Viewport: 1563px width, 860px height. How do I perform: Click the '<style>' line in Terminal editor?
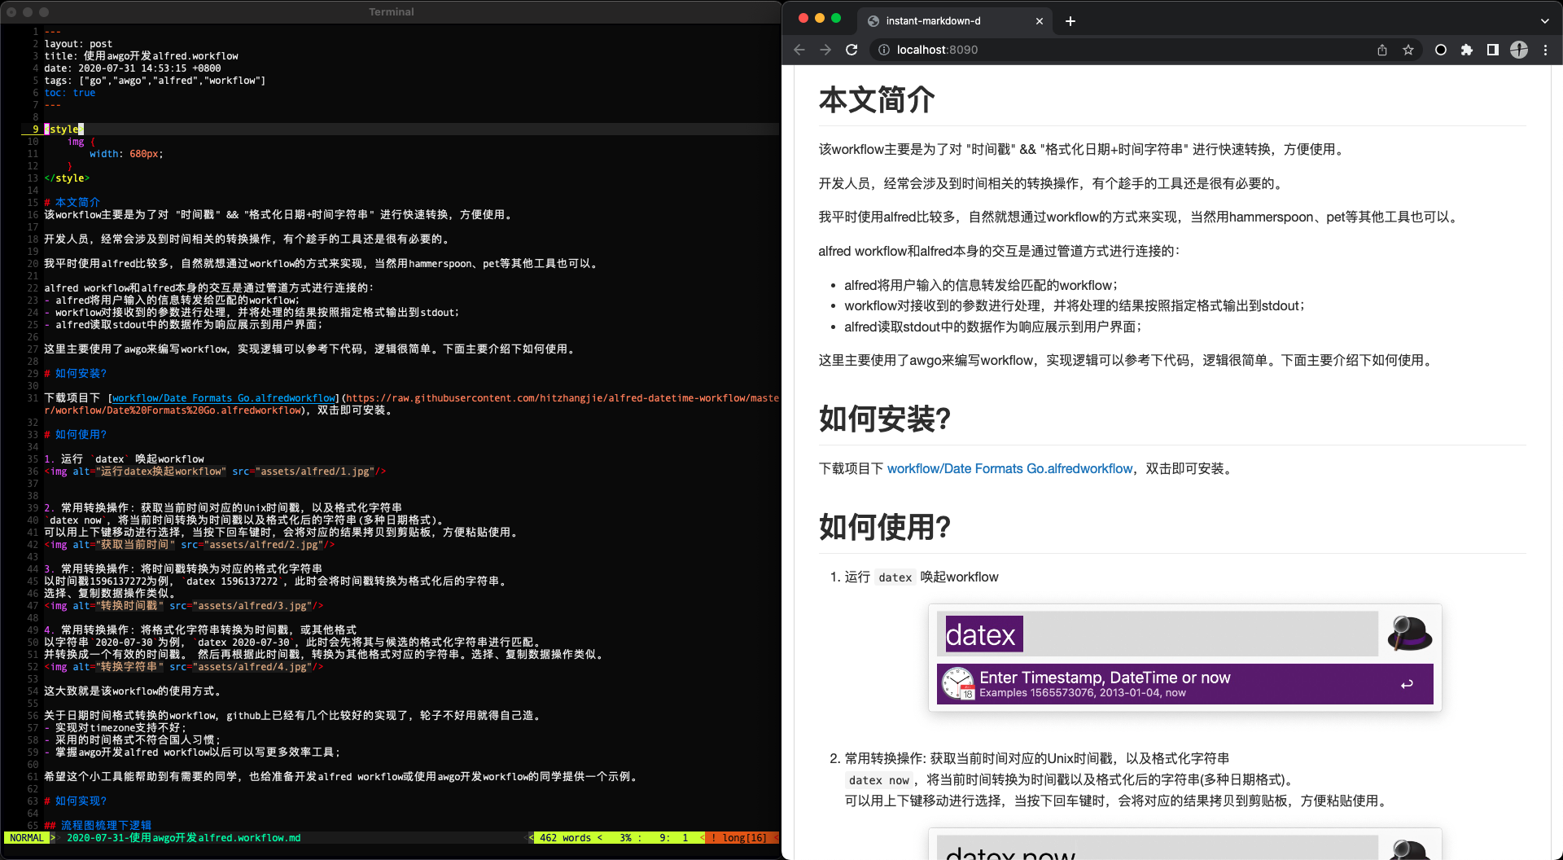click(x=64, y=129)
